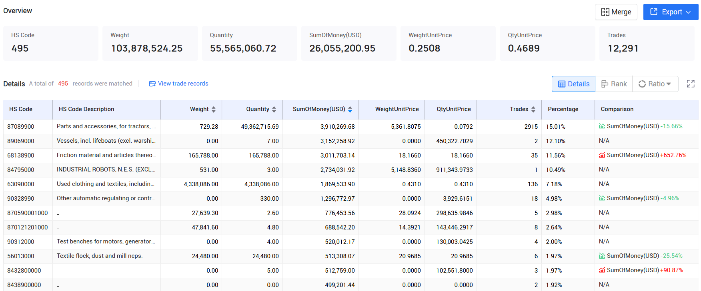This screenshot has height=291, width=701.
Task: Click 'Parts and accessories, for tractors' description
Action: point(106,126)
